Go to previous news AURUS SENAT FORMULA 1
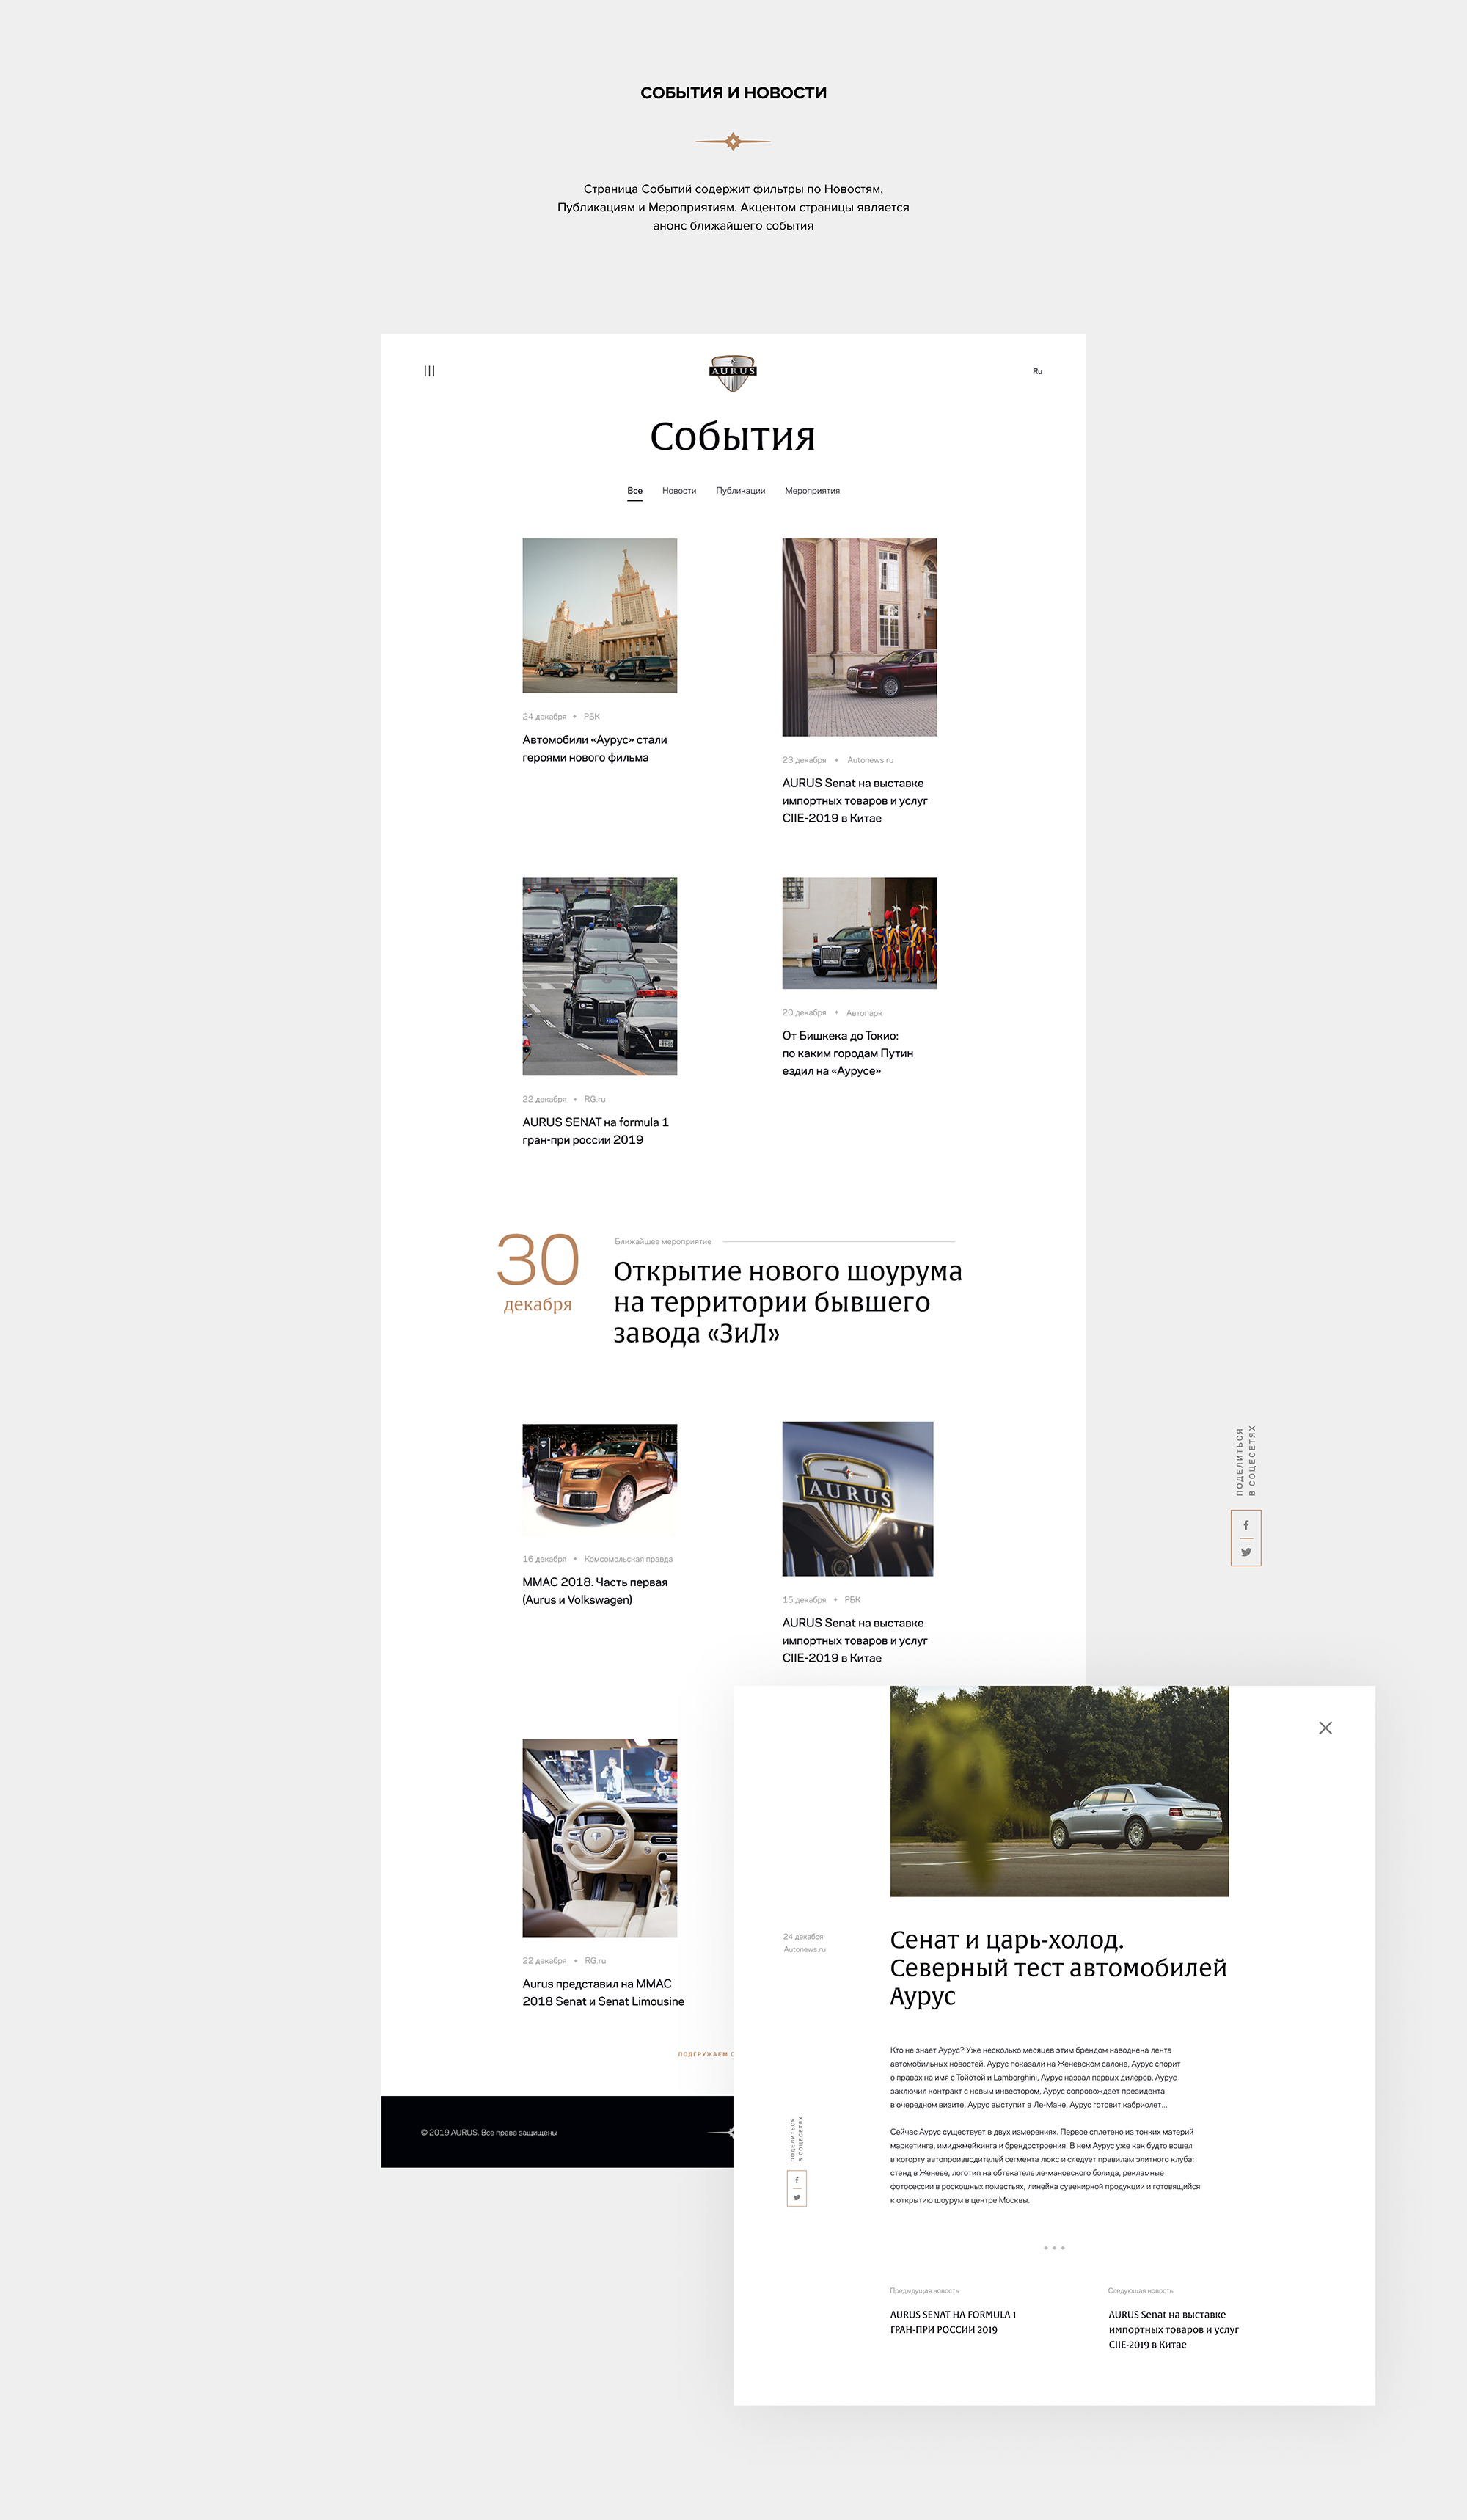1467x2520 pixels. click(x=952, y=2321)
